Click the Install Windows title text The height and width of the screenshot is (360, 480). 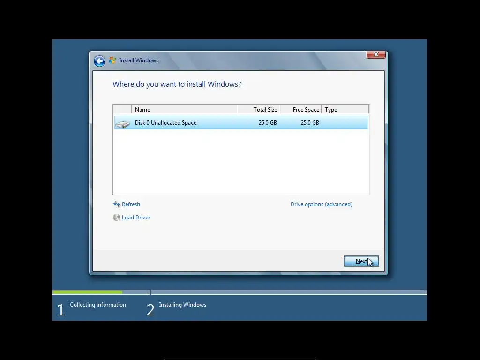139,60
